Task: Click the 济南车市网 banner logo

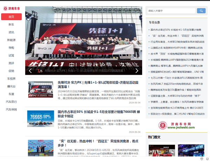Action: click(176, 125)
